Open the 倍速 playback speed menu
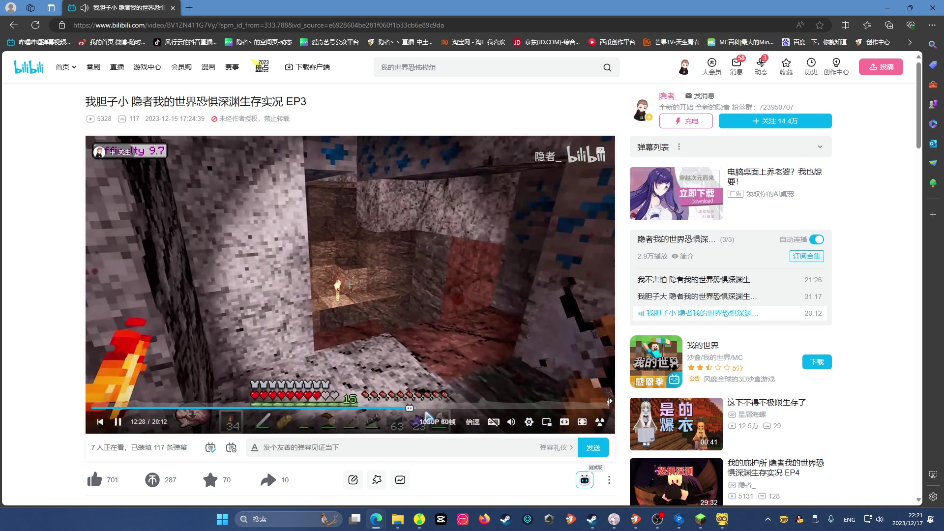 click(473, 422)
